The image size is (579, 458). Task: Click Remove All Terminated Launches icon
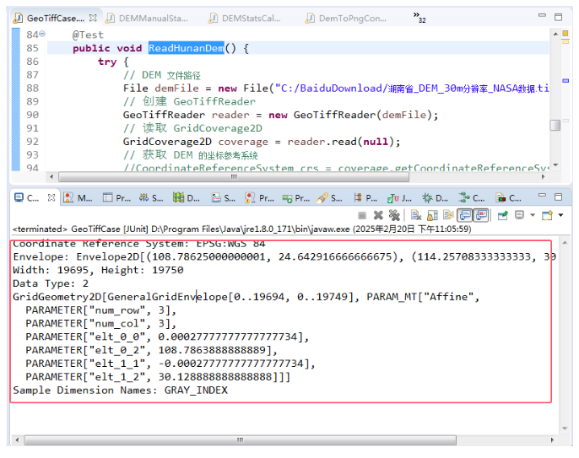[x=394, y=215]
